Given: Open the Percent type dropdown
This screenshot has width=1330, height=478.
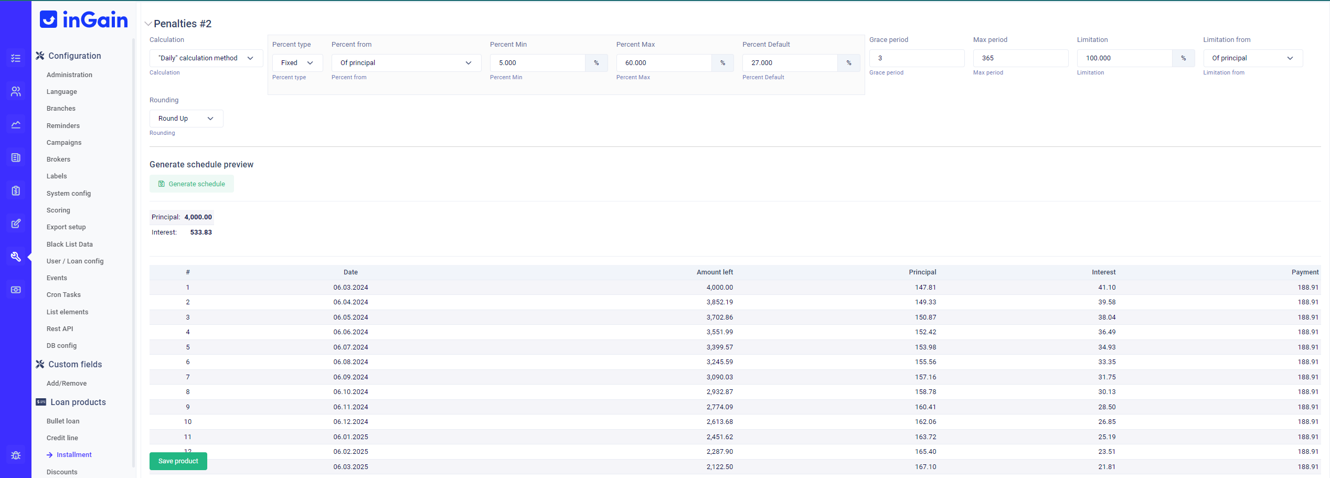Looking at the screenshot, I should [x=297, y=62].
